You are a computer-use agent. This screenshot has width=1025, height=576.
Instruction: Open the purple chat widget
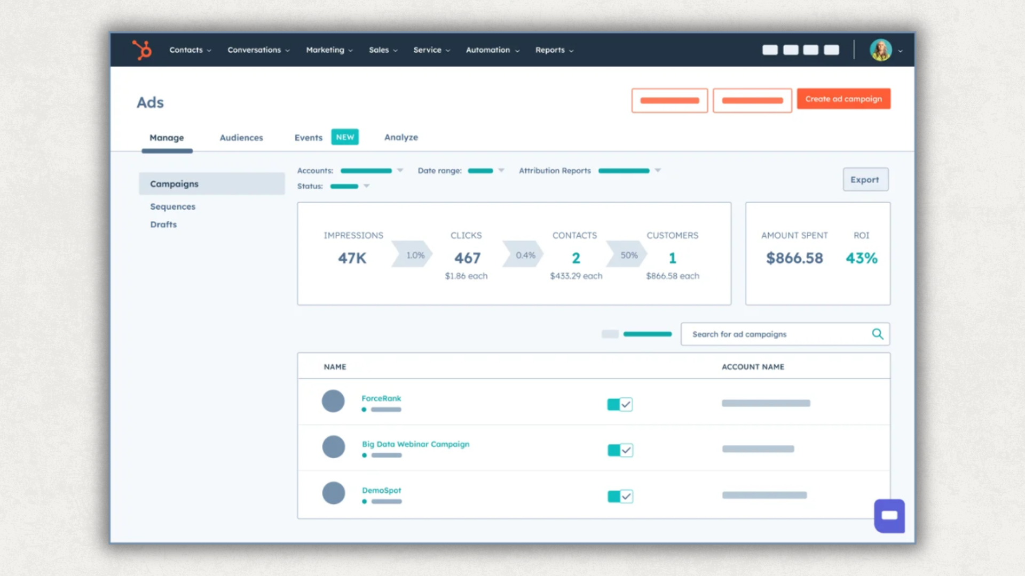[889, 516]
